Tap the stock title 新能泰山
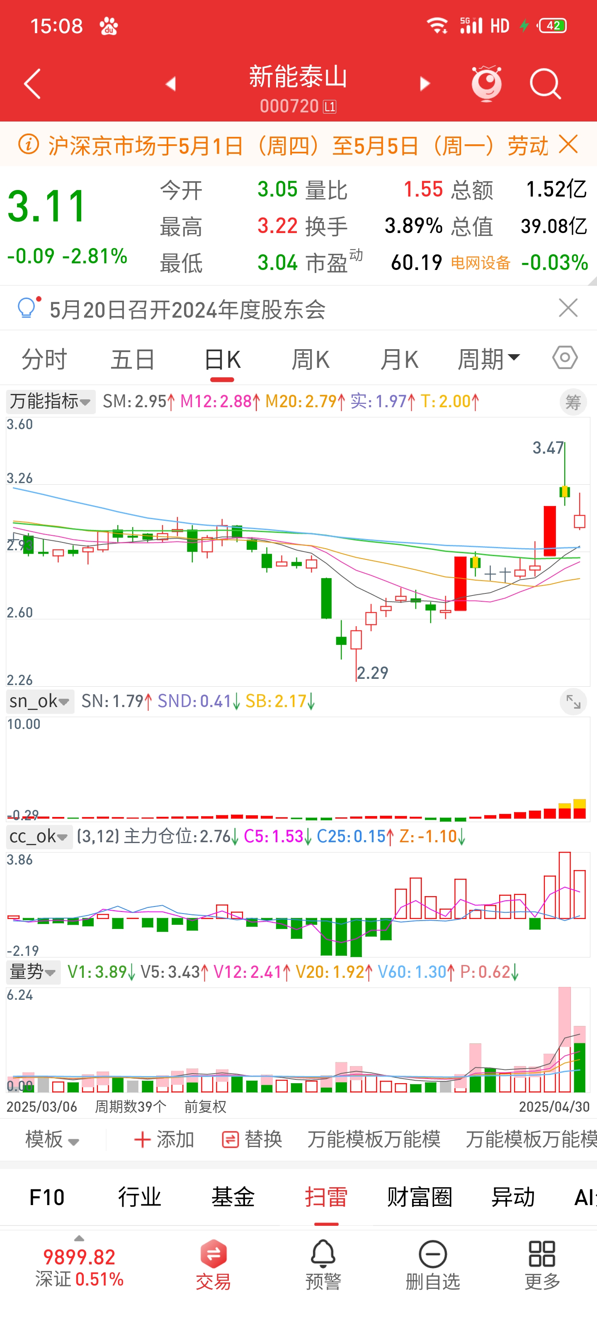 coord(298,77)
